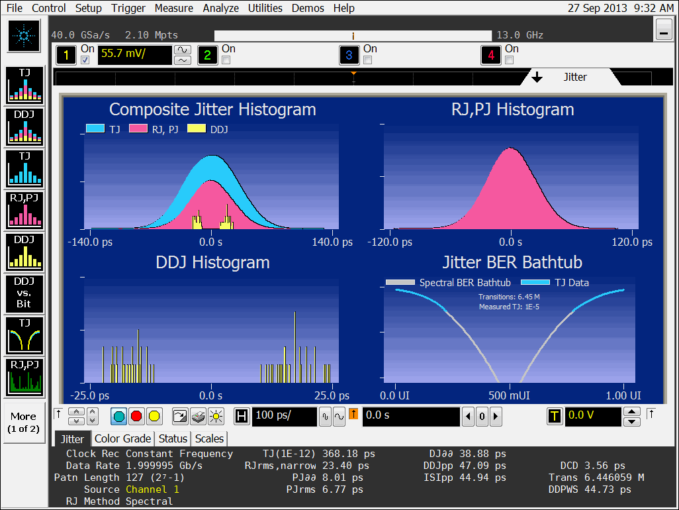Move horizontal position left with arrow
679x510 pixels.
coord(468,417)
